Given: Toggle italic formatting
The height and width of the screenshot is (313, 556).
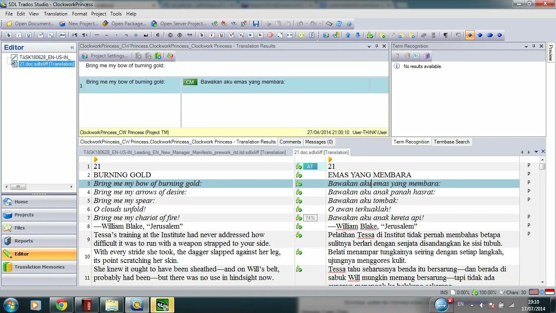Looking at the screenshot, I should (x=19, y=35).
